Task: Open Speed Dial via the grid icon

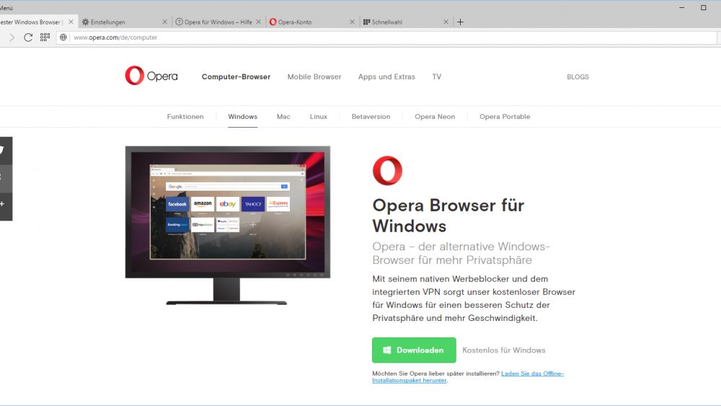Action: pyautogui.click(x=45, y=37)
